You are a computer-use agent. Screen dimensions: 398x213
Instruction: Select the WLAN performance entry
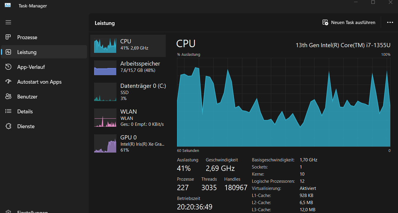[128, 117]
